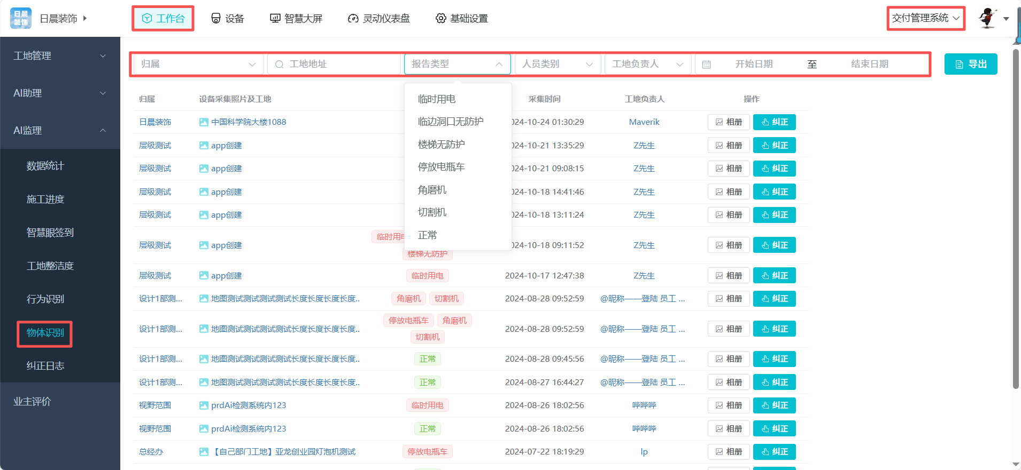Click image icon beside 中国科学院大楼1088
The width and height of the screenshot is (1021, 470).
(x=204, y=122)
